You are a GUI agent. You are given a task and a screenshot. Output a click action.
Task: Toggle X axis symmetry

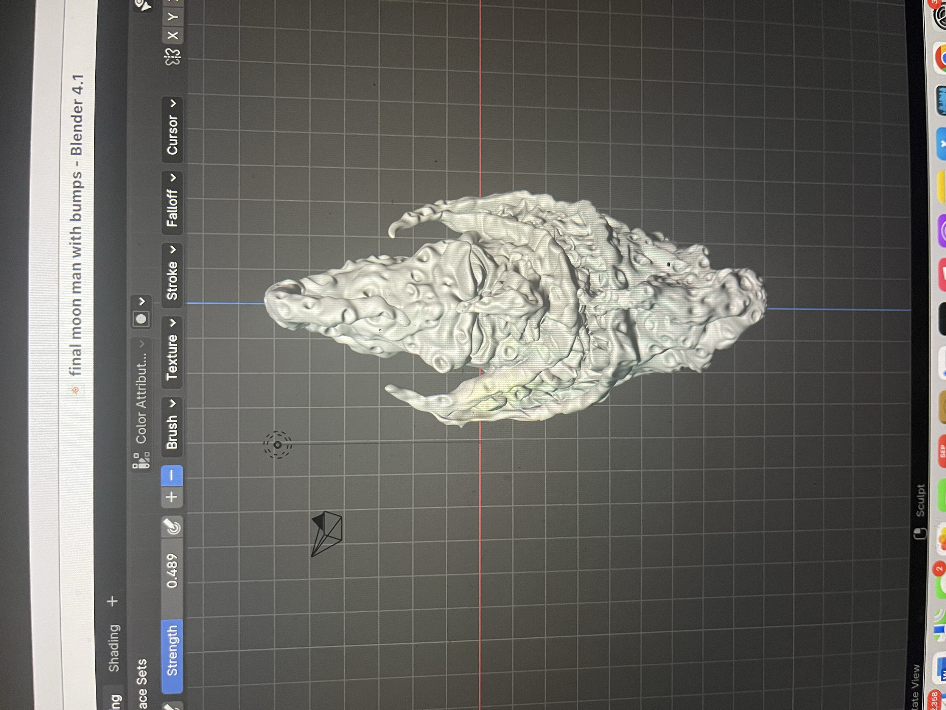[x=173, y=35]
